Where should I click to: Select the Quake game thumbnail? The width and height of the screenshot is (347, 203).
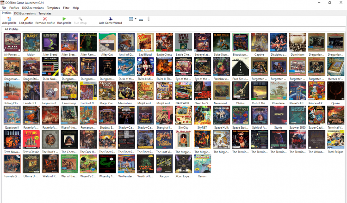click(x=336, y=91)
